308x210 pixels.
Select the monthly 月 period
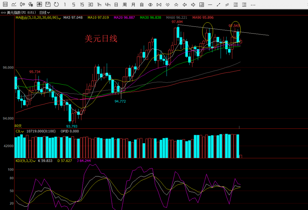point(133,4)
